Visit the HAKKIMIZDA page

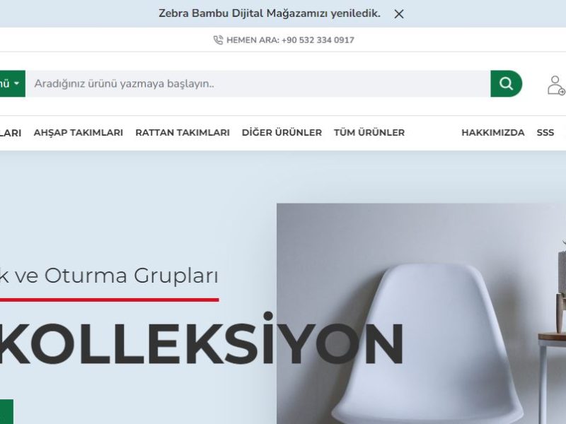493,133
